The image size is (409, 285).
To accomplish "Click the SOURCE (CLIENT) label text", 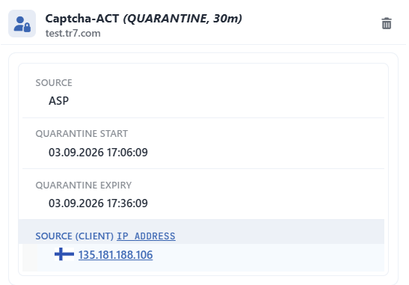I will [75, 236].
